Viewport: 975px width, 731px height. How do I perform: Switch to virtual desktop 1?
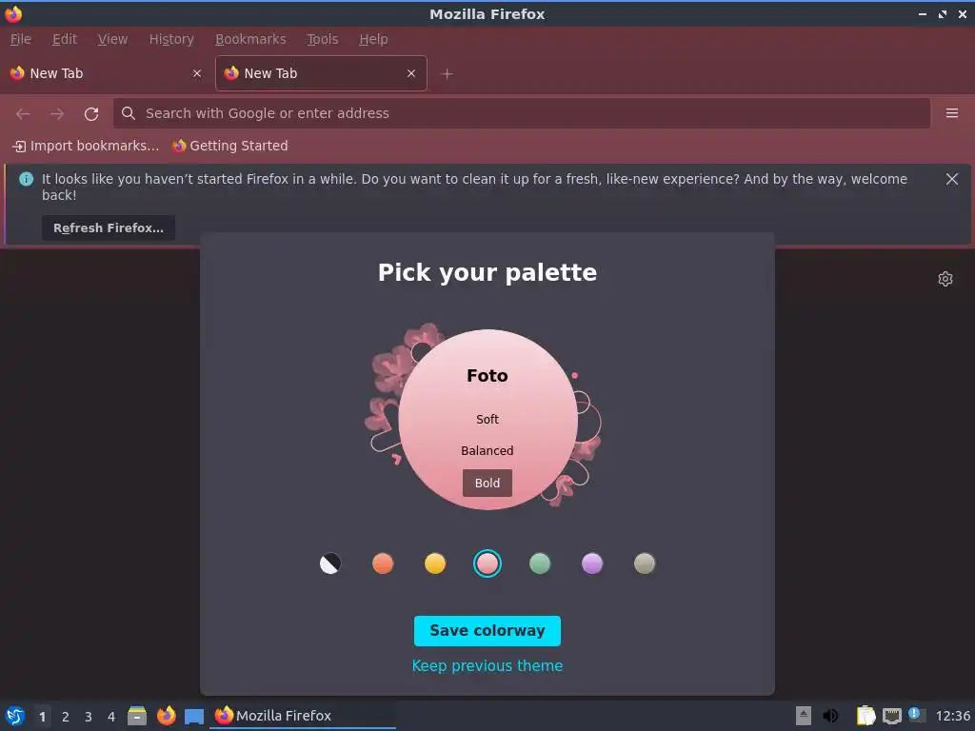point(42,717)
